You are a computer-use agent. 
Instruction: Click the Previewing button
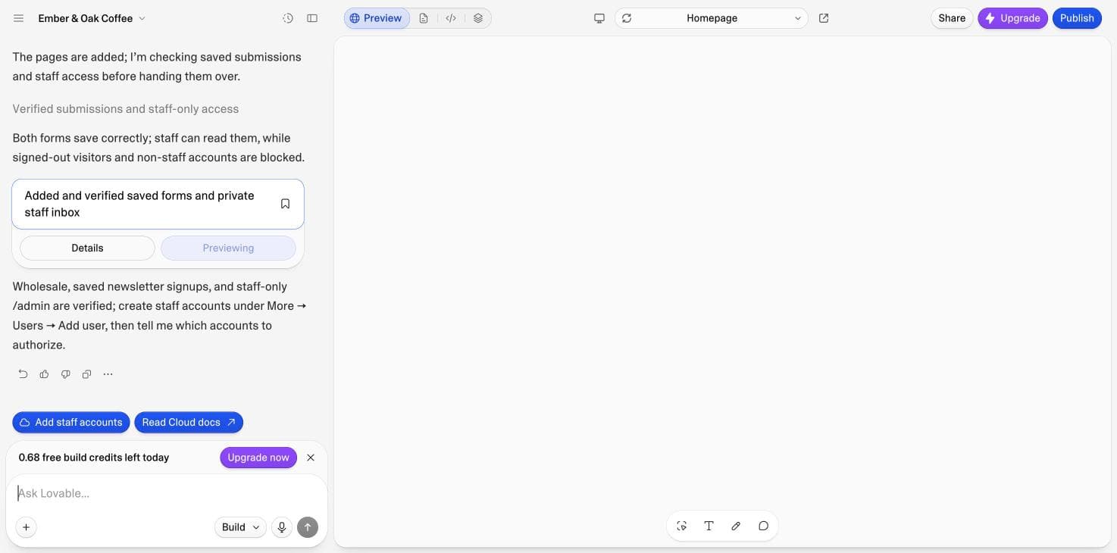coord(228,248)
